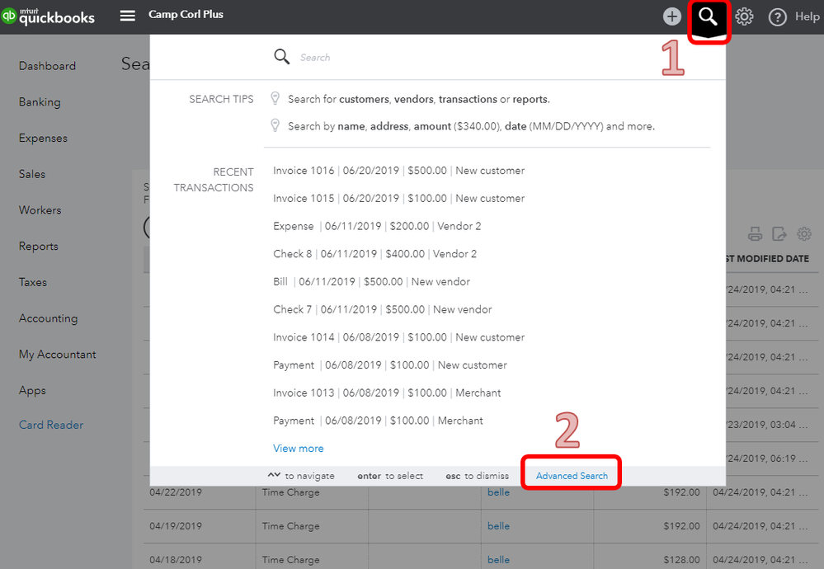
Task: Click the export icon above the table
Action: [779, 234]
